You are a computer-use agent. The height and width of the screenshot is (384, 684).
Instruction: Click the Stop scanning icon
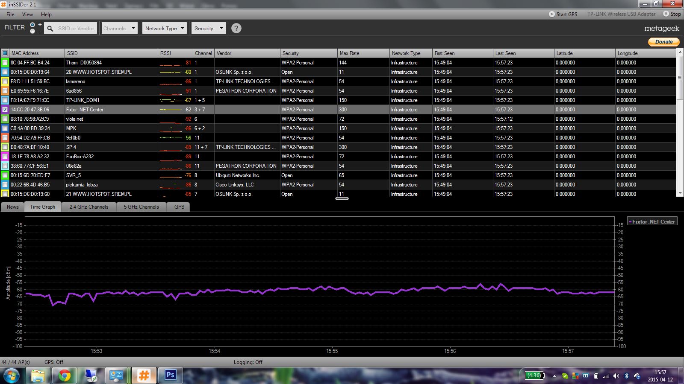point(666,14)
